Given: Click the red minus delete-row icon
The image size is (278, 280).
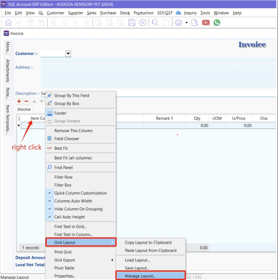Looking at the screenshot, I should [26, 102].
